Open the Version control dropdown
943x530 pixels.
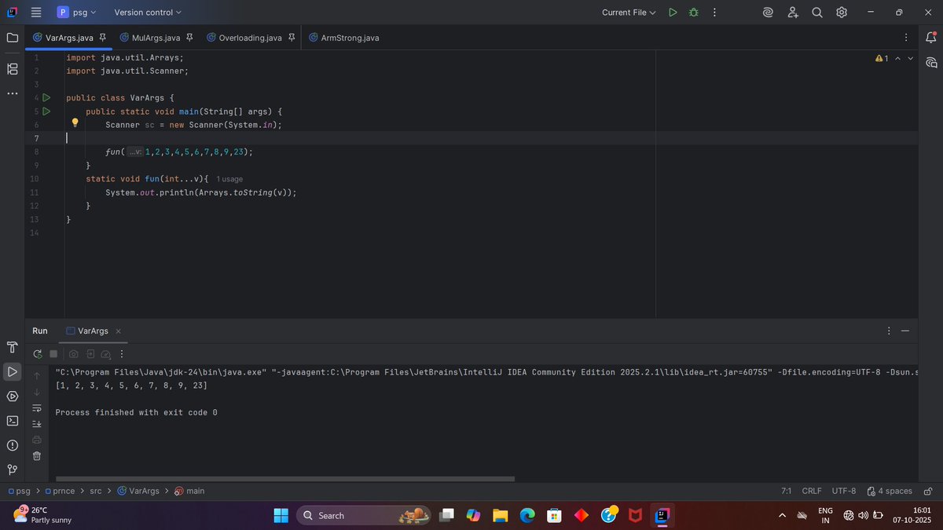(x=148, y=13)
